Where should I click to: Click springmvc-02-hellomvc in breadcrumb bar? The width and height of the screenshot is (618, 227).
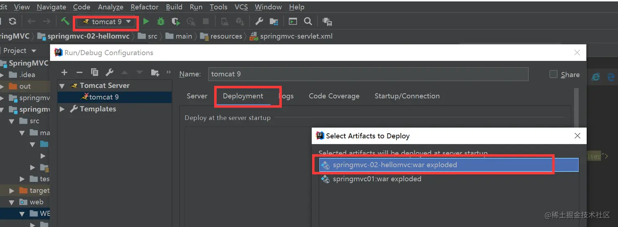[x=84, y=36]
